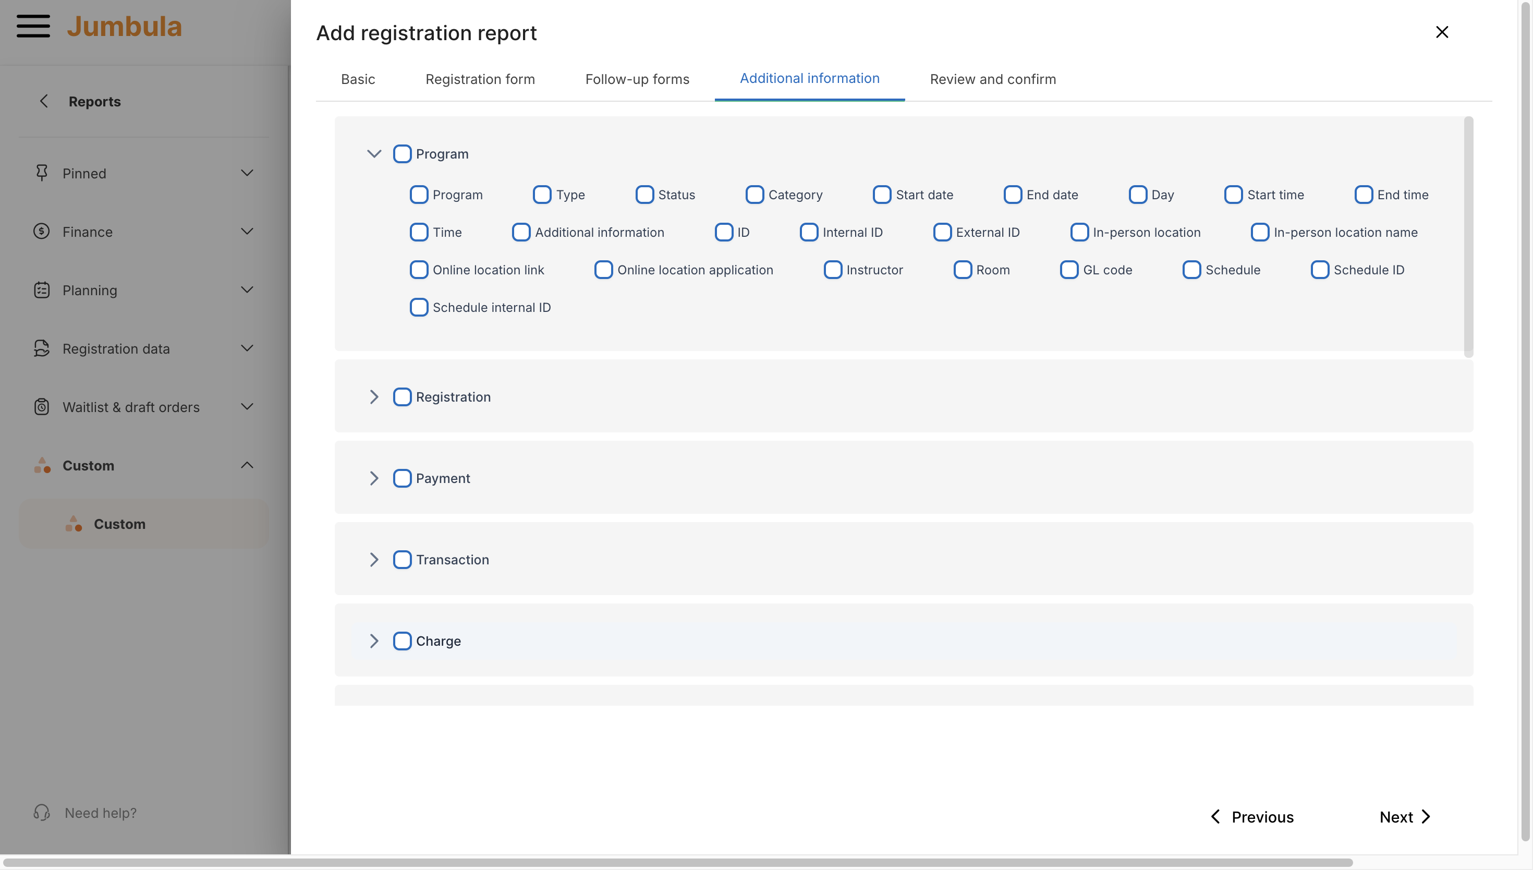Click the Need help headset icon
This screenshot has height=870, width=1533.
[x=41, y=813]
